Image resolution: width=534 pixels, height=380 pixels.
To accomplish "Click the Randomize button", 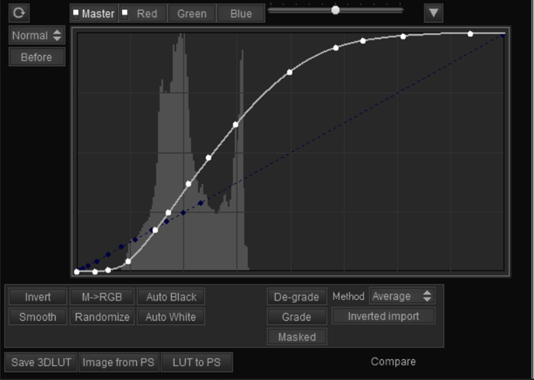I will (102, 317).
